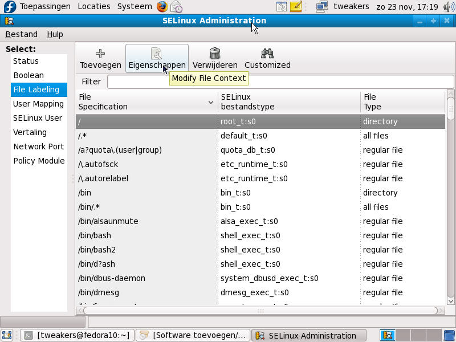Click SELinux Administration taskbar button

click(308, 335)
